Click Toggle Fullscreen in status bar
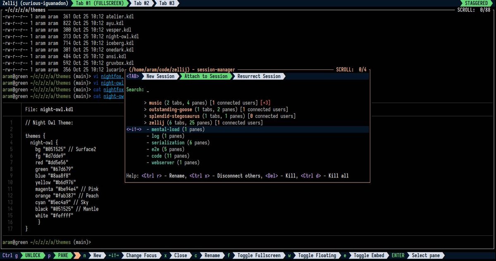496x261 pixels. pyautogui.click(x=258, y=256)
